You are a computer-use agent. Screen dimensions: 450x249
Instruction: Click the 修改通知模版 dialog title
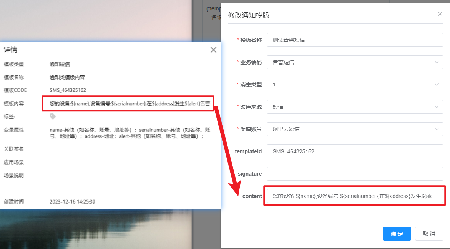(249, 15)
